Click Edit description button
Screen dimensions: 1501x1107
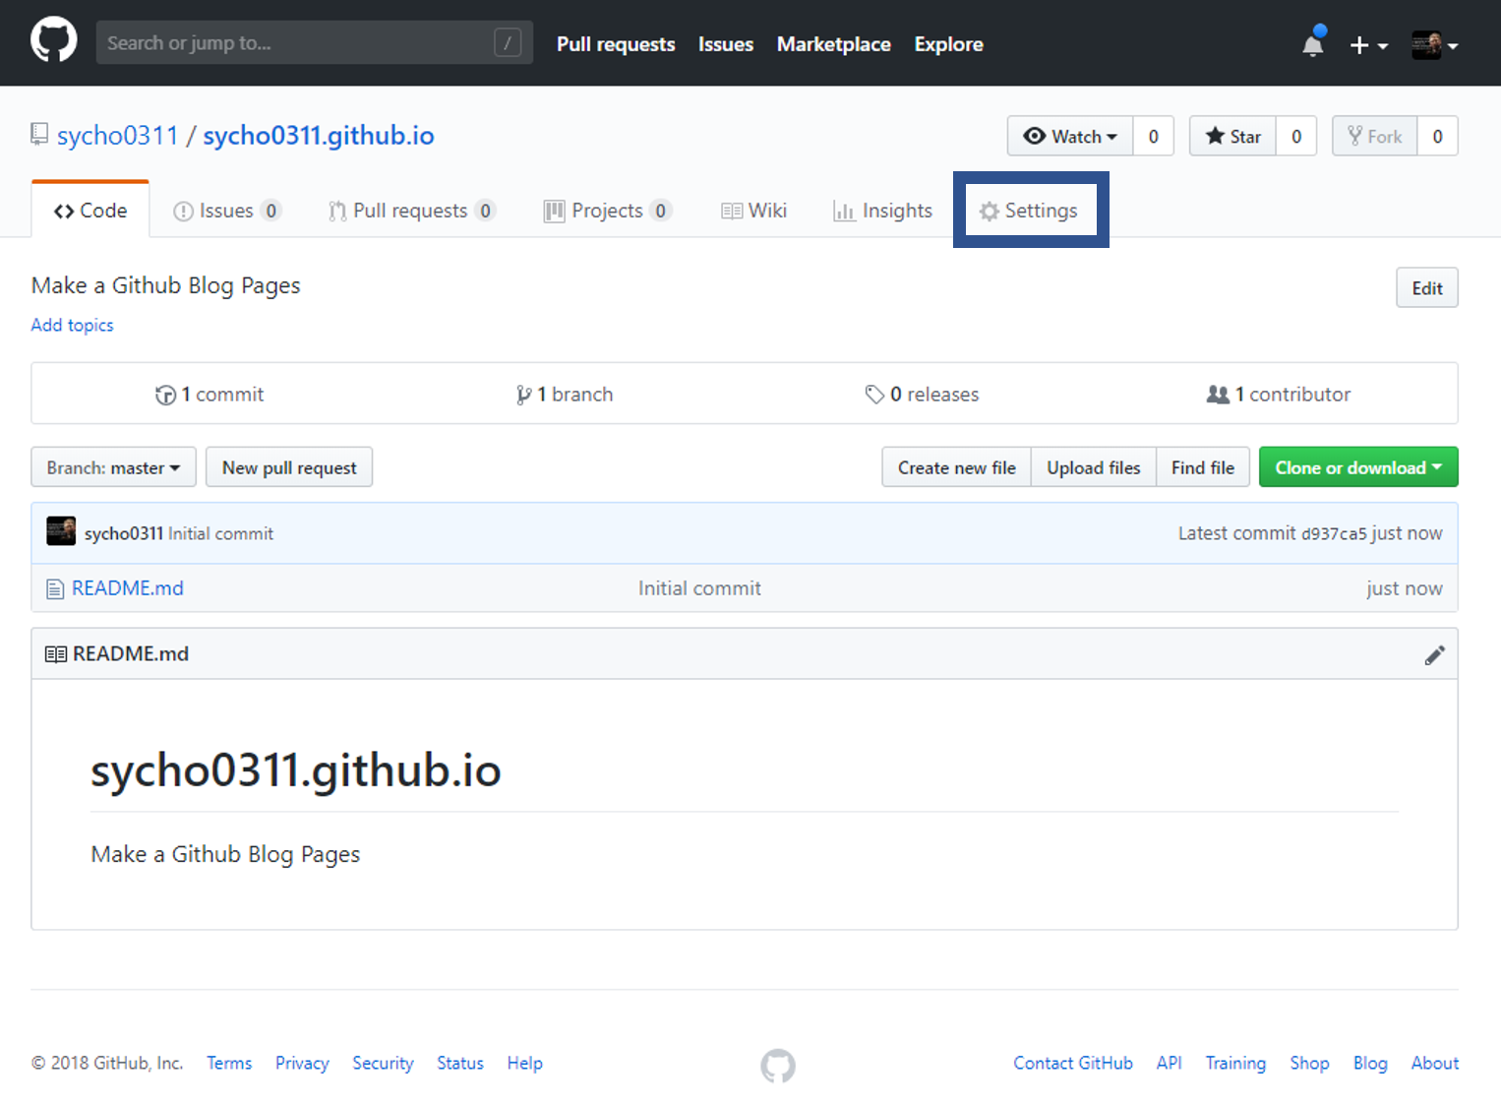(x=1427, y=288)
